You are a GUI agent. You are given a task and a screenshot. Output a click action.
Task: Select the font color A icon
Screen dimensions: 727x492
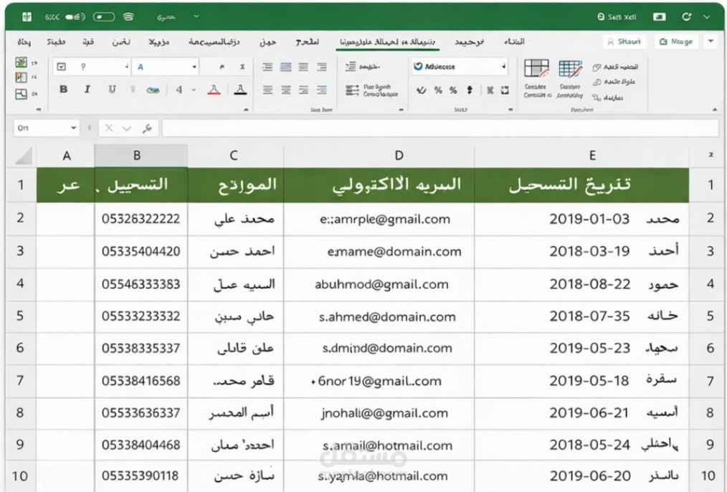(x=214, y=90)
